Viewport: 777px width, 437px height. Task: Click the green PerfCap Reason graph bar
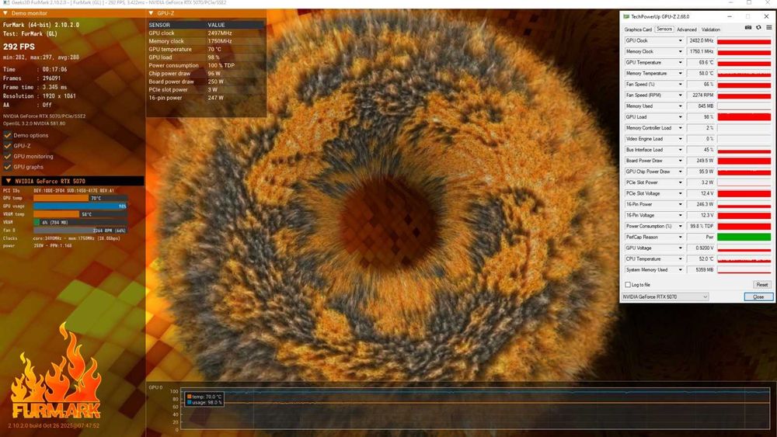click(x=744, y=237)
